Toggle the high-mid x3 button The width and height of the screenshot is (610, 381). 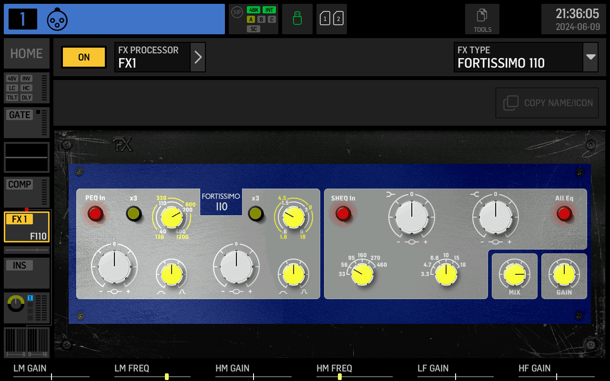point(256,214)
